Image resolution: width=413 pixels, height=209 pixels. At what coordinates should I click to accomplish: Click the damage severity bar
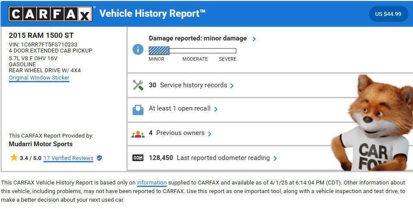pyautogui.click(x=192, y=51)
